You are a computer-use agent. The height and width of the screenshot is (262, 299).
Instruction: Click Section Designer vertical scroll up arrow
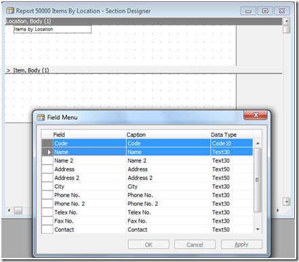pyautogui.click(x=287, y=21)
